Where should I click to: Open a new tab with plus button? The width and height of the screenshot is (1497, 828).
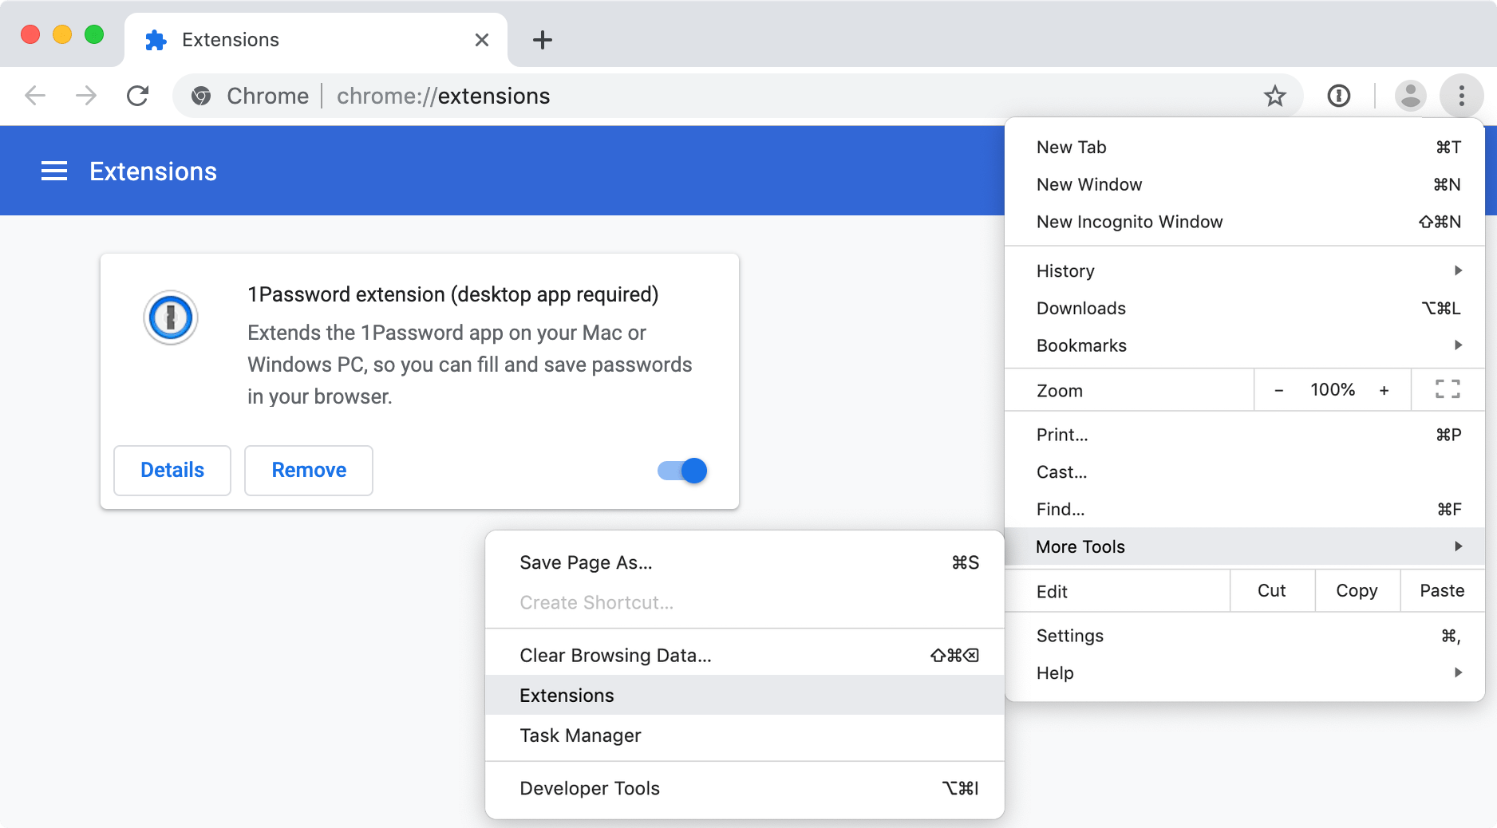[x=542, y=40]
